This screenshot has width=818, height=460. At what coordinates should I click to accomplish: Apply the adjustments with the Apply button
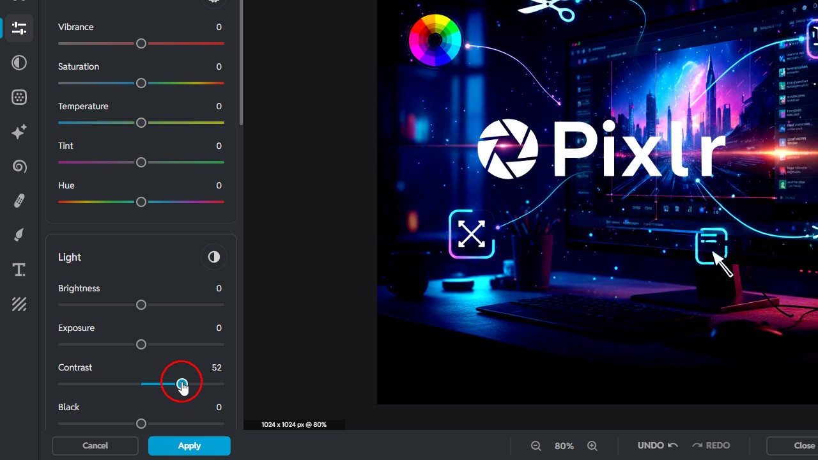click(x=189, y=446)
